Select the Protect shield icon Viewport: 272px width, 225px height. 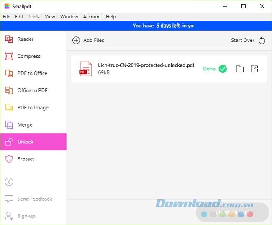click(9, 159)
